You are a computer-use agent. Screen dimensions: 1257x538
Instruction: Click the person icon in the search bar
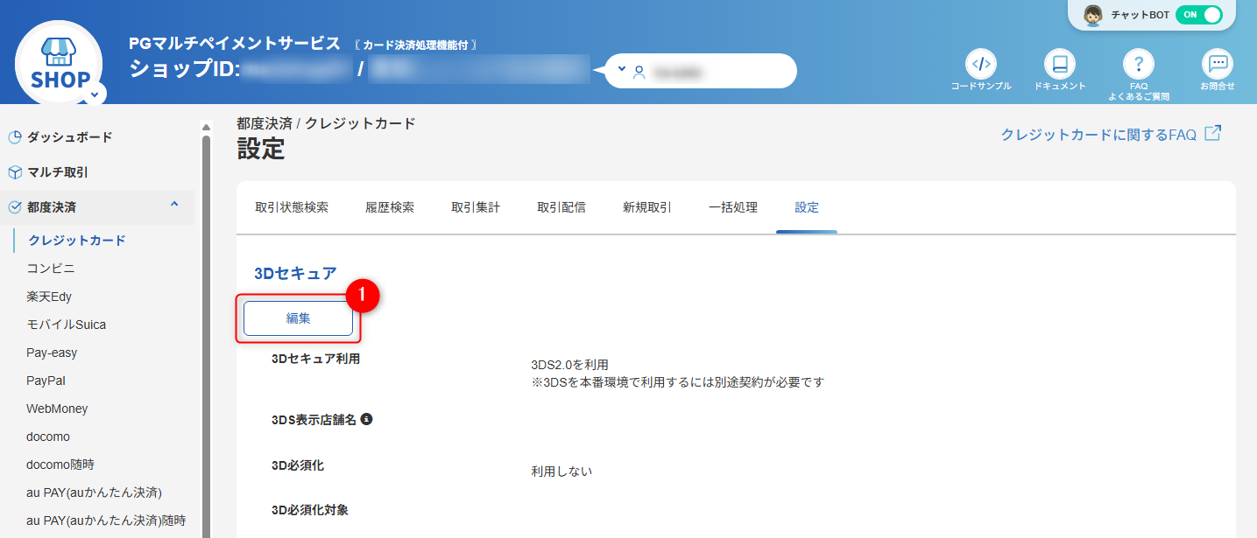coord(639,71)
